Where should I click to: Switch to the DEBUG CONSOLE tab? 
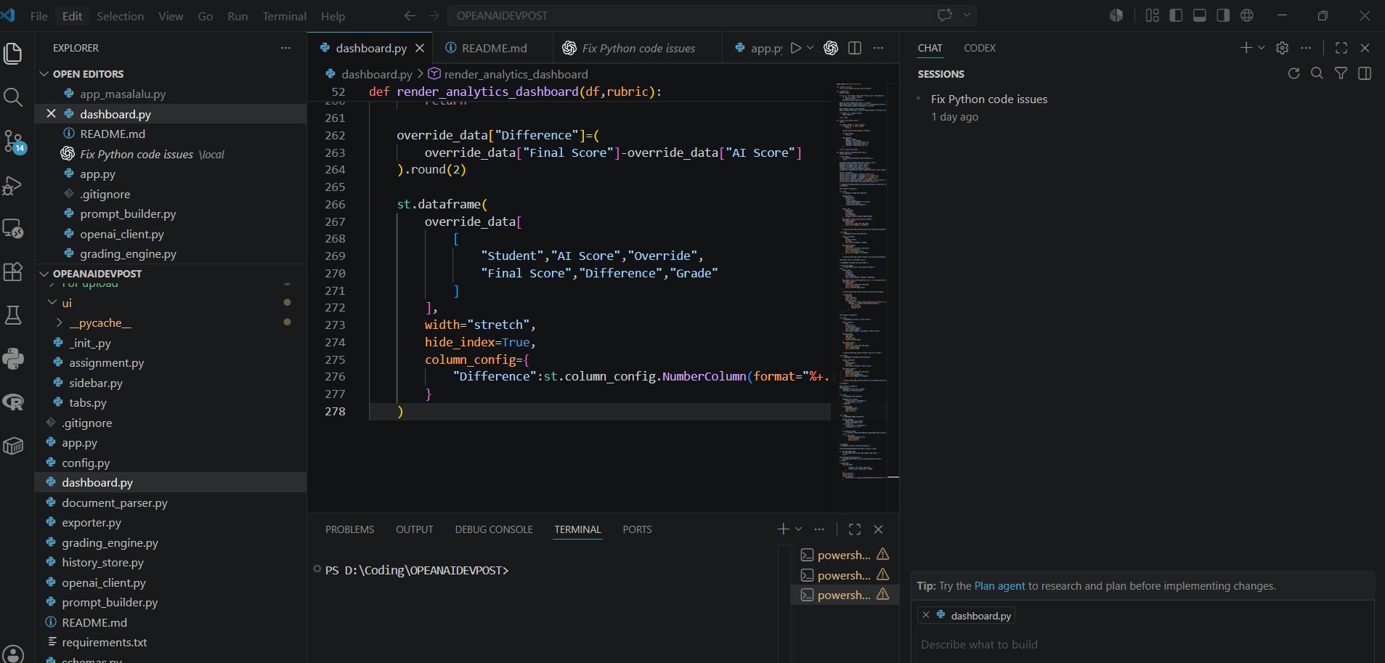point(494,529)
